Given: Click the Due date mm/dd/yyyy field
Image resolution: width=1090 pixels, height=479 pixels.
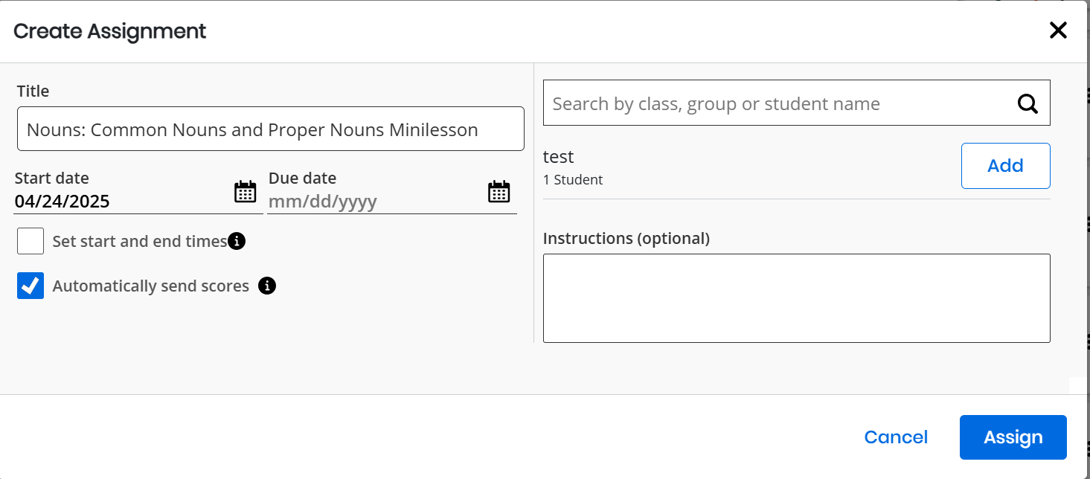Looking at the screenshot, I should 372,202.
